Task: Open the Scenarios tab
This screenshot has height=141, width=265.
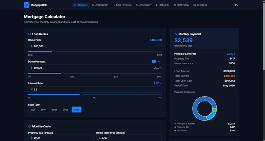Action: click(200, 5)
